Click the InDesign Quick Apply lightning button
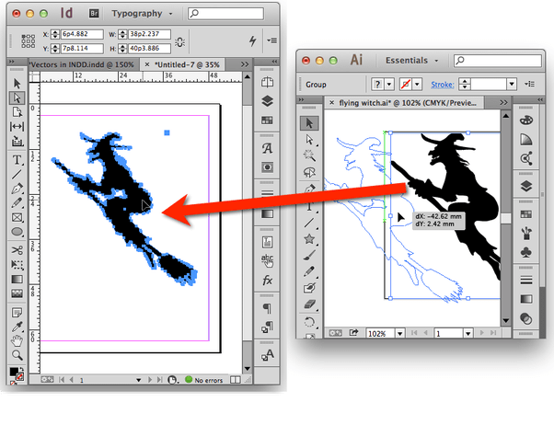 (253, 41)
